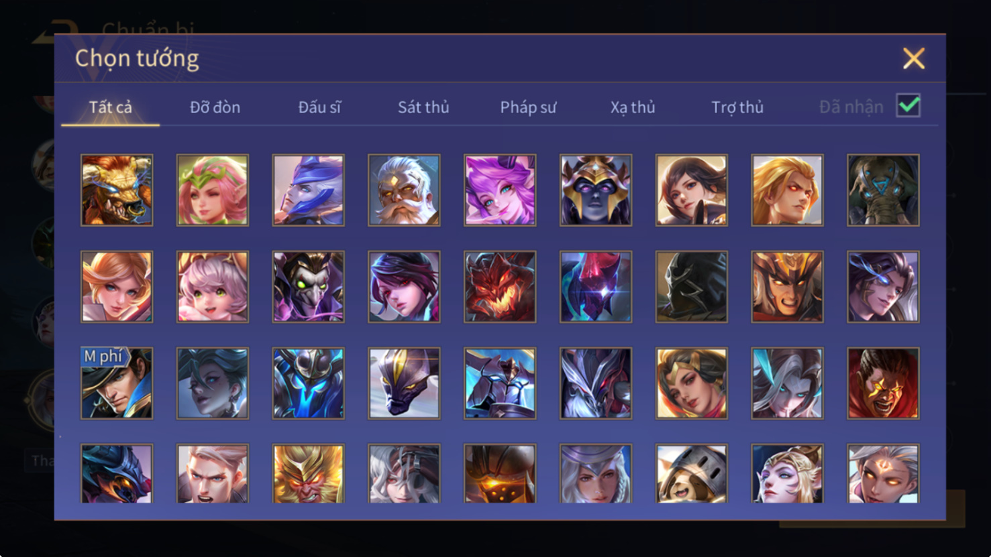The height and width of the screenshot is (557, 991).
Task: Choose the white-bearded old man hero
Action: click(x=404, y=190)
